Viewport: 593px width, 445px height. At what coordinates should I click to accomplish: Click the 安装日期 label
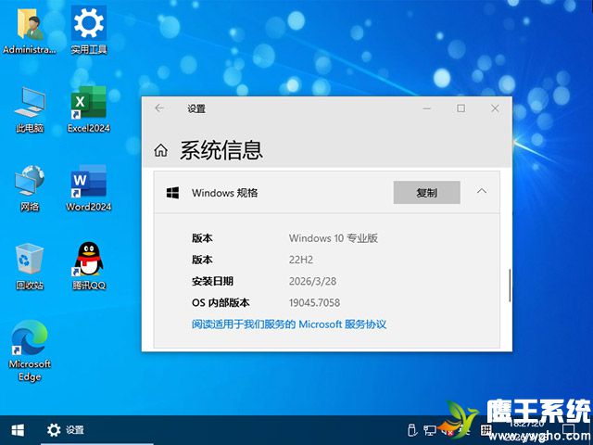212,281
